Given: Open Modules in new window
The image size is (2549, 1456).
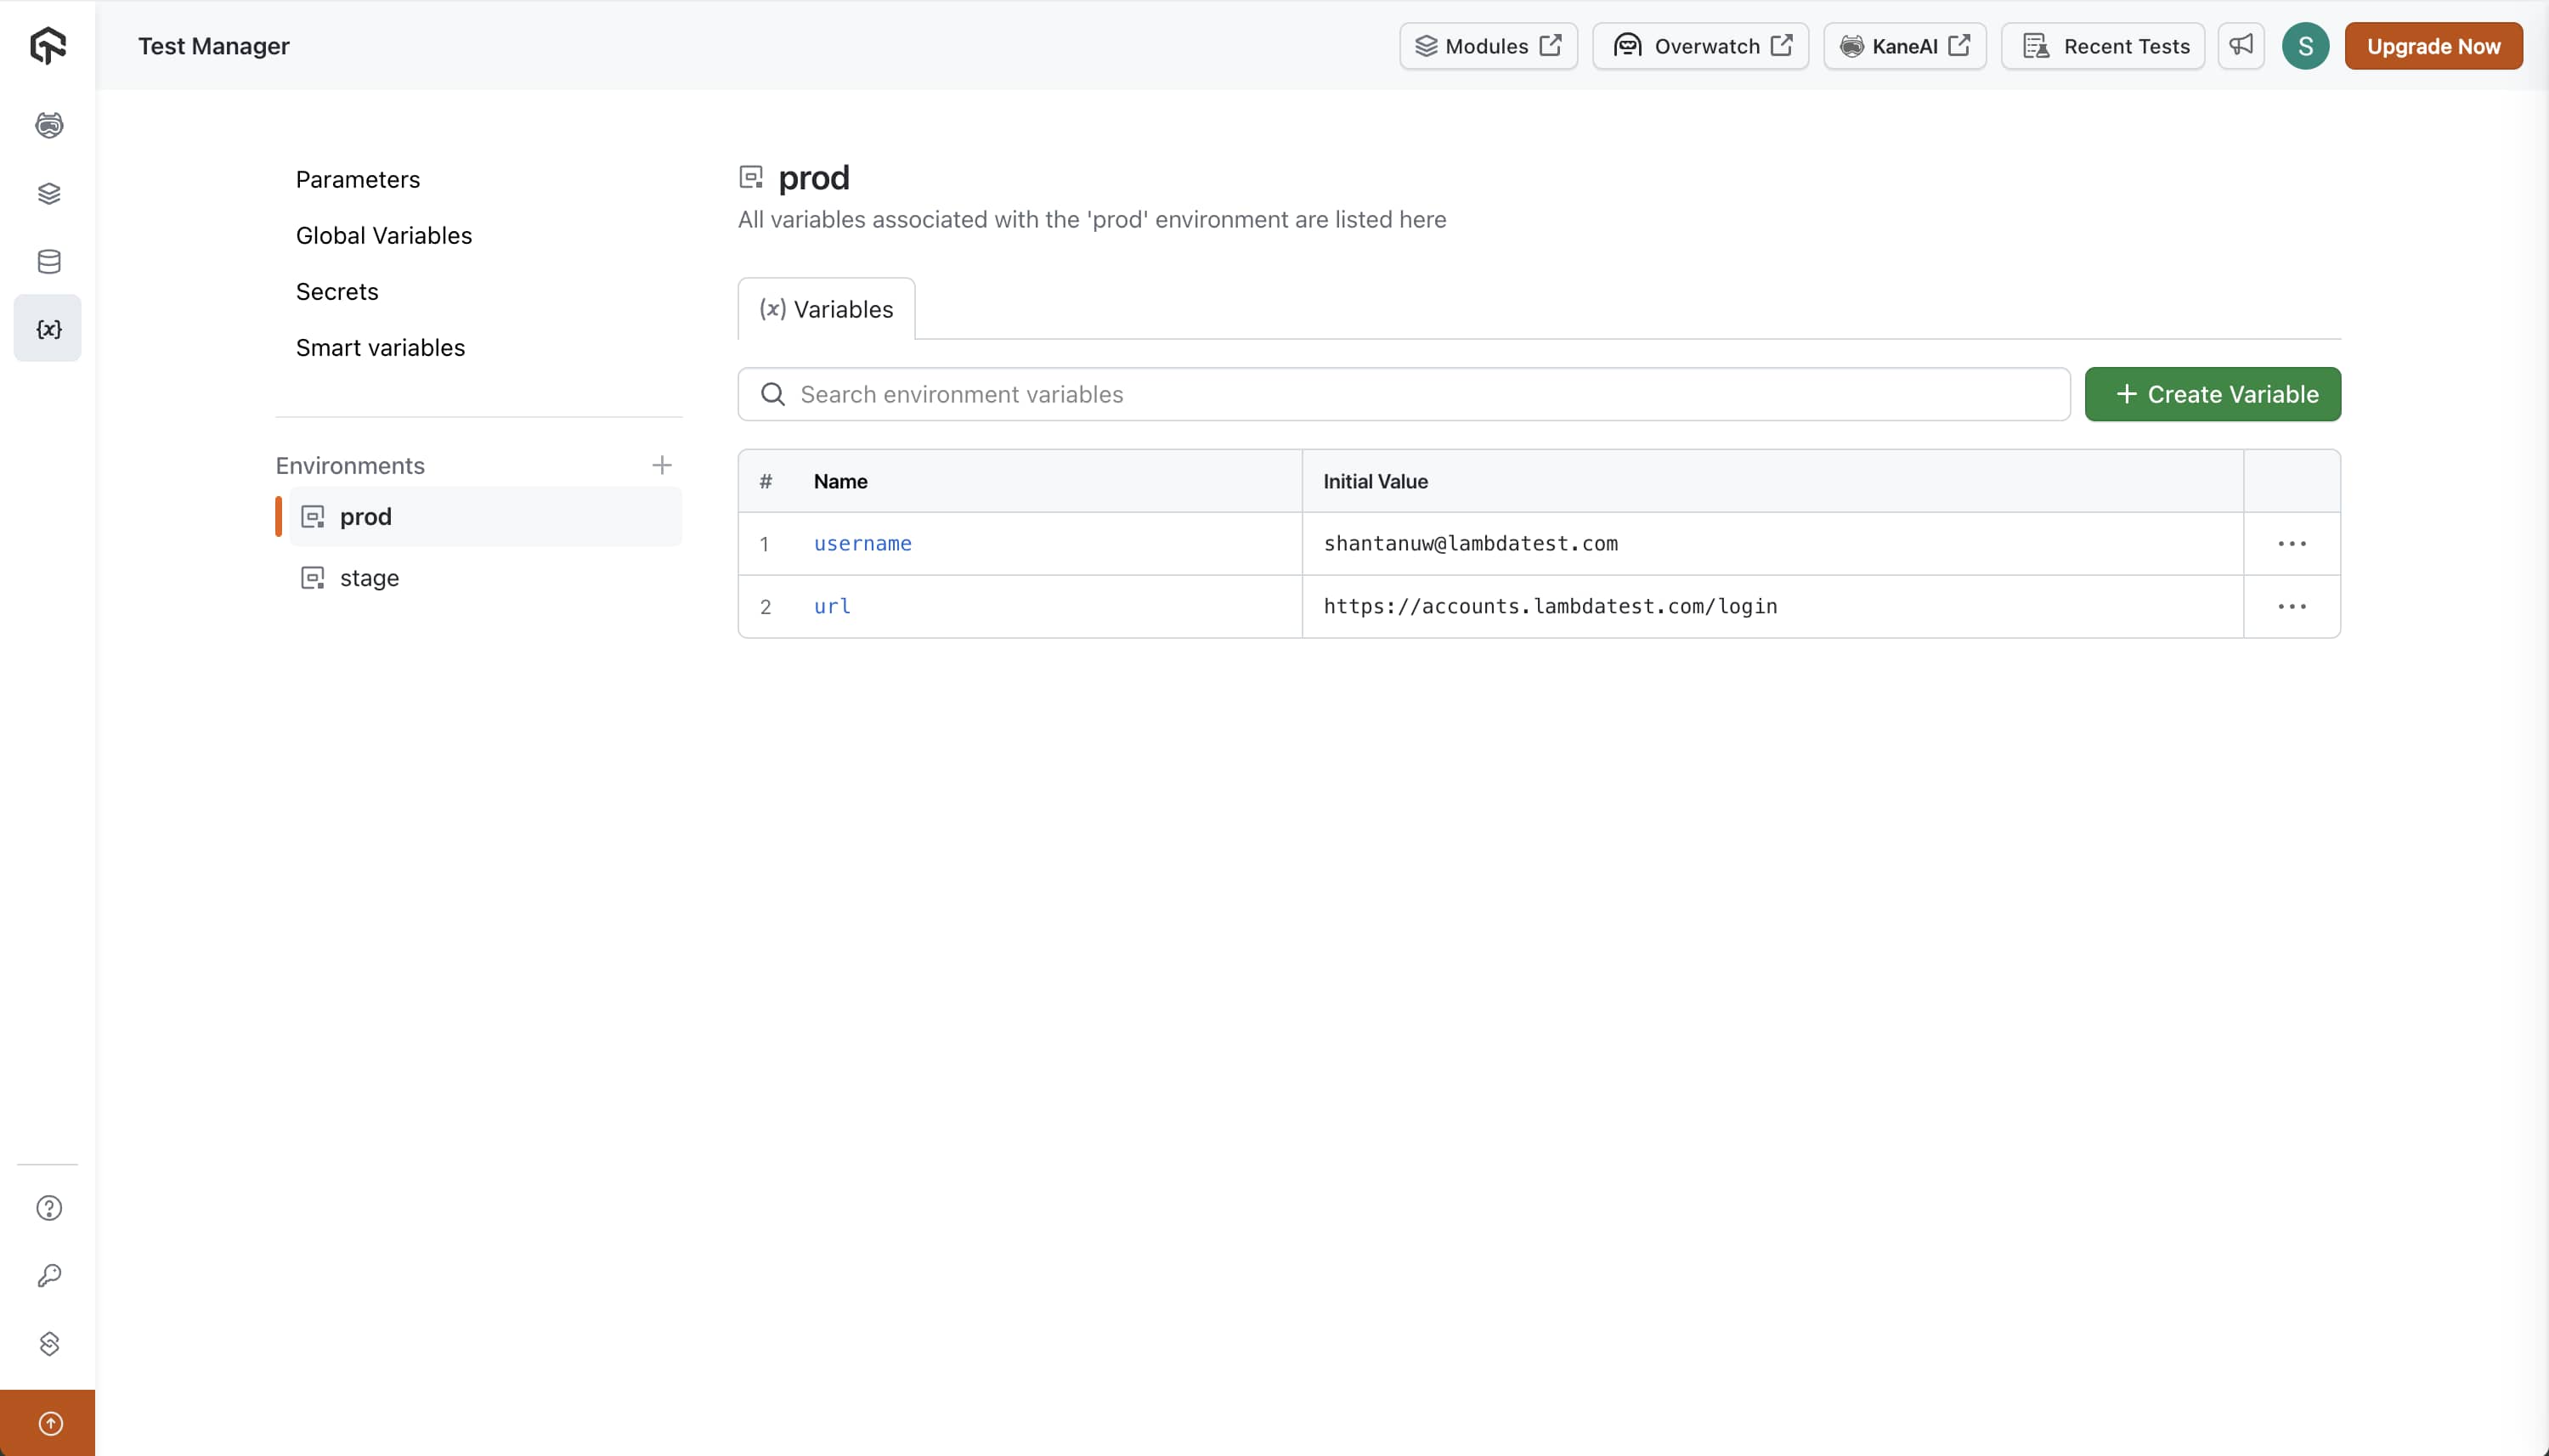Looking at the screenshot, I should tap(1488, 46).
